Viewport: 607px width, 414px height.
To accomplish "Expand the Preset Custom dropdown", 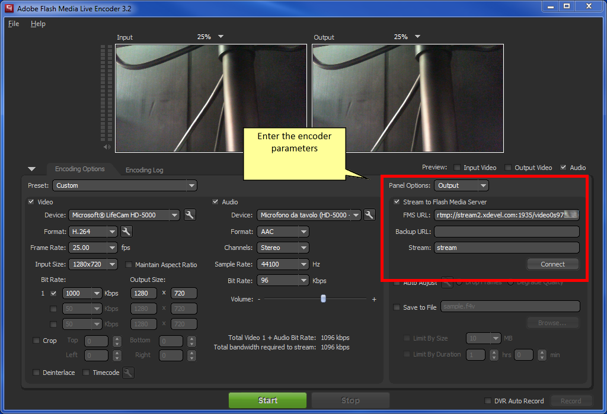I will click(x=124, y=186).
